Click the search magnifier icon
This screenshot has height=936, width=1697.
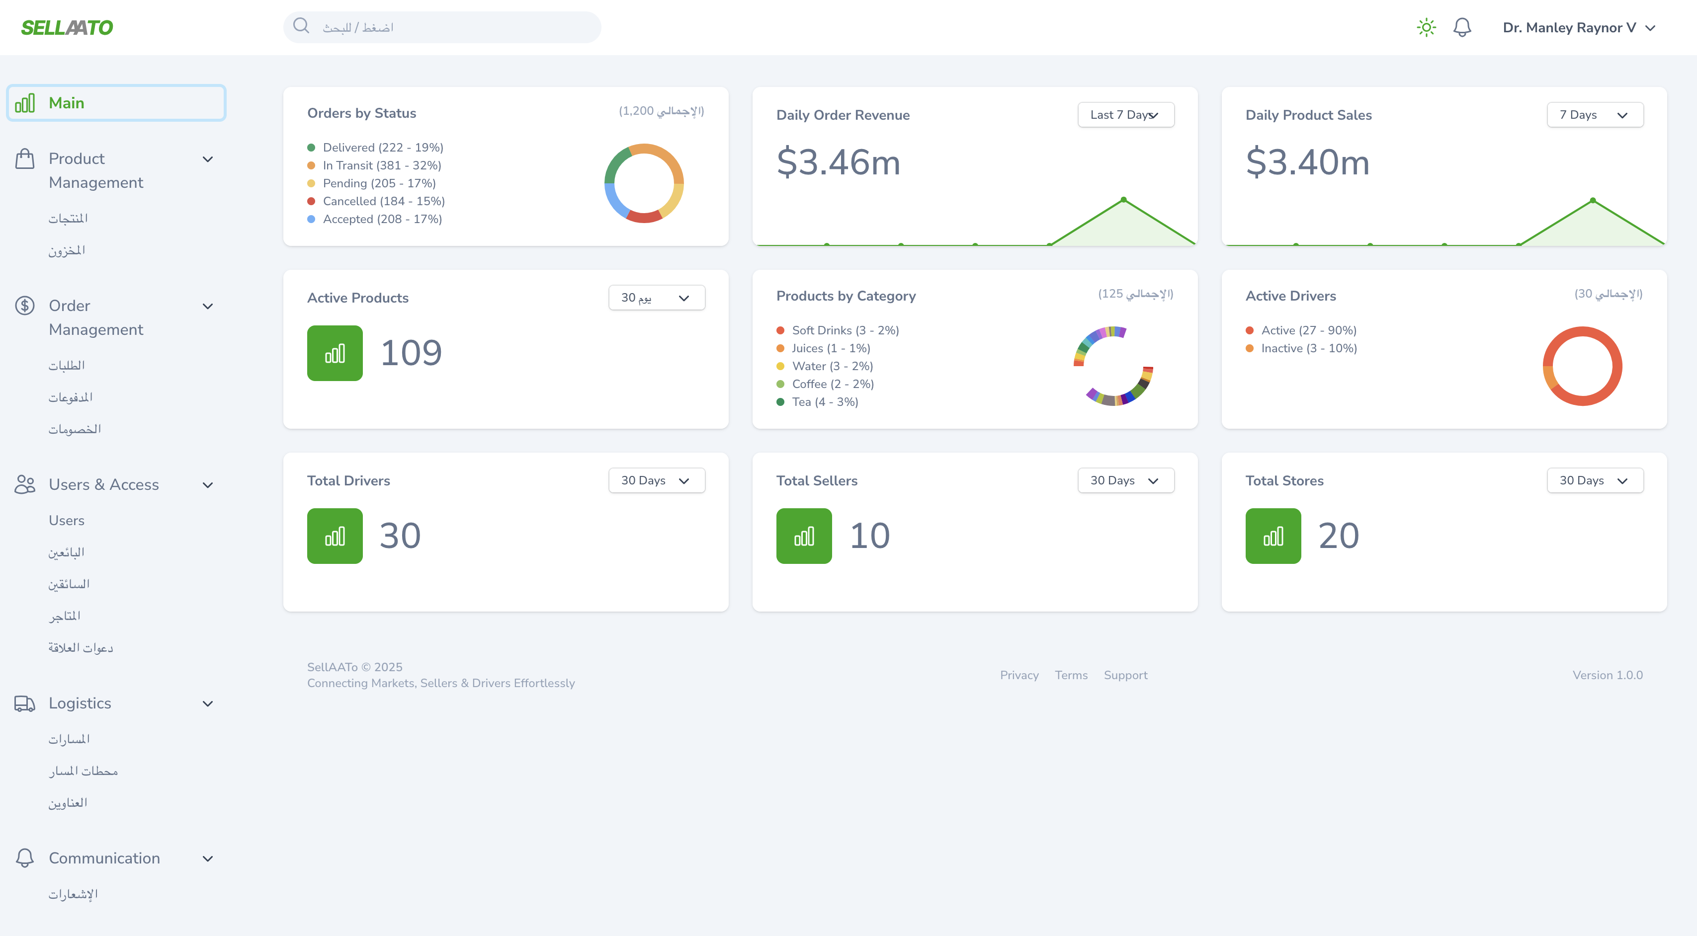point(301,26)
